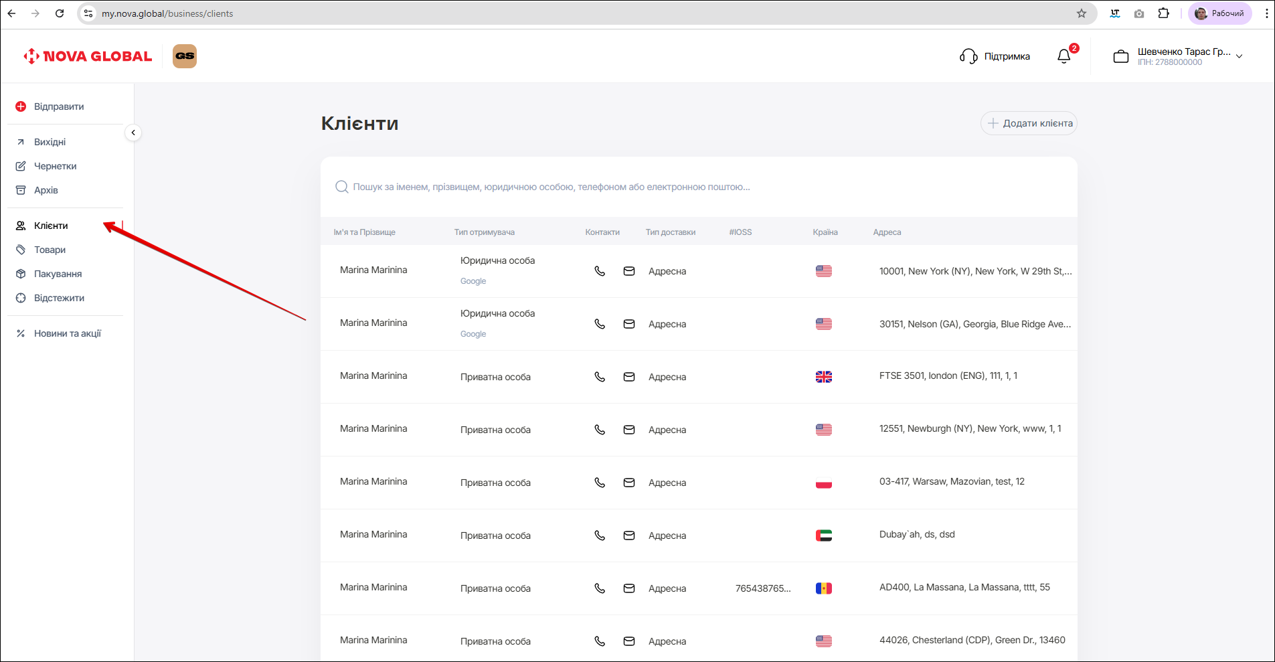1275x662 pixels.
Task: Click the Додати клієнта button
Action: pos(1029,123)
